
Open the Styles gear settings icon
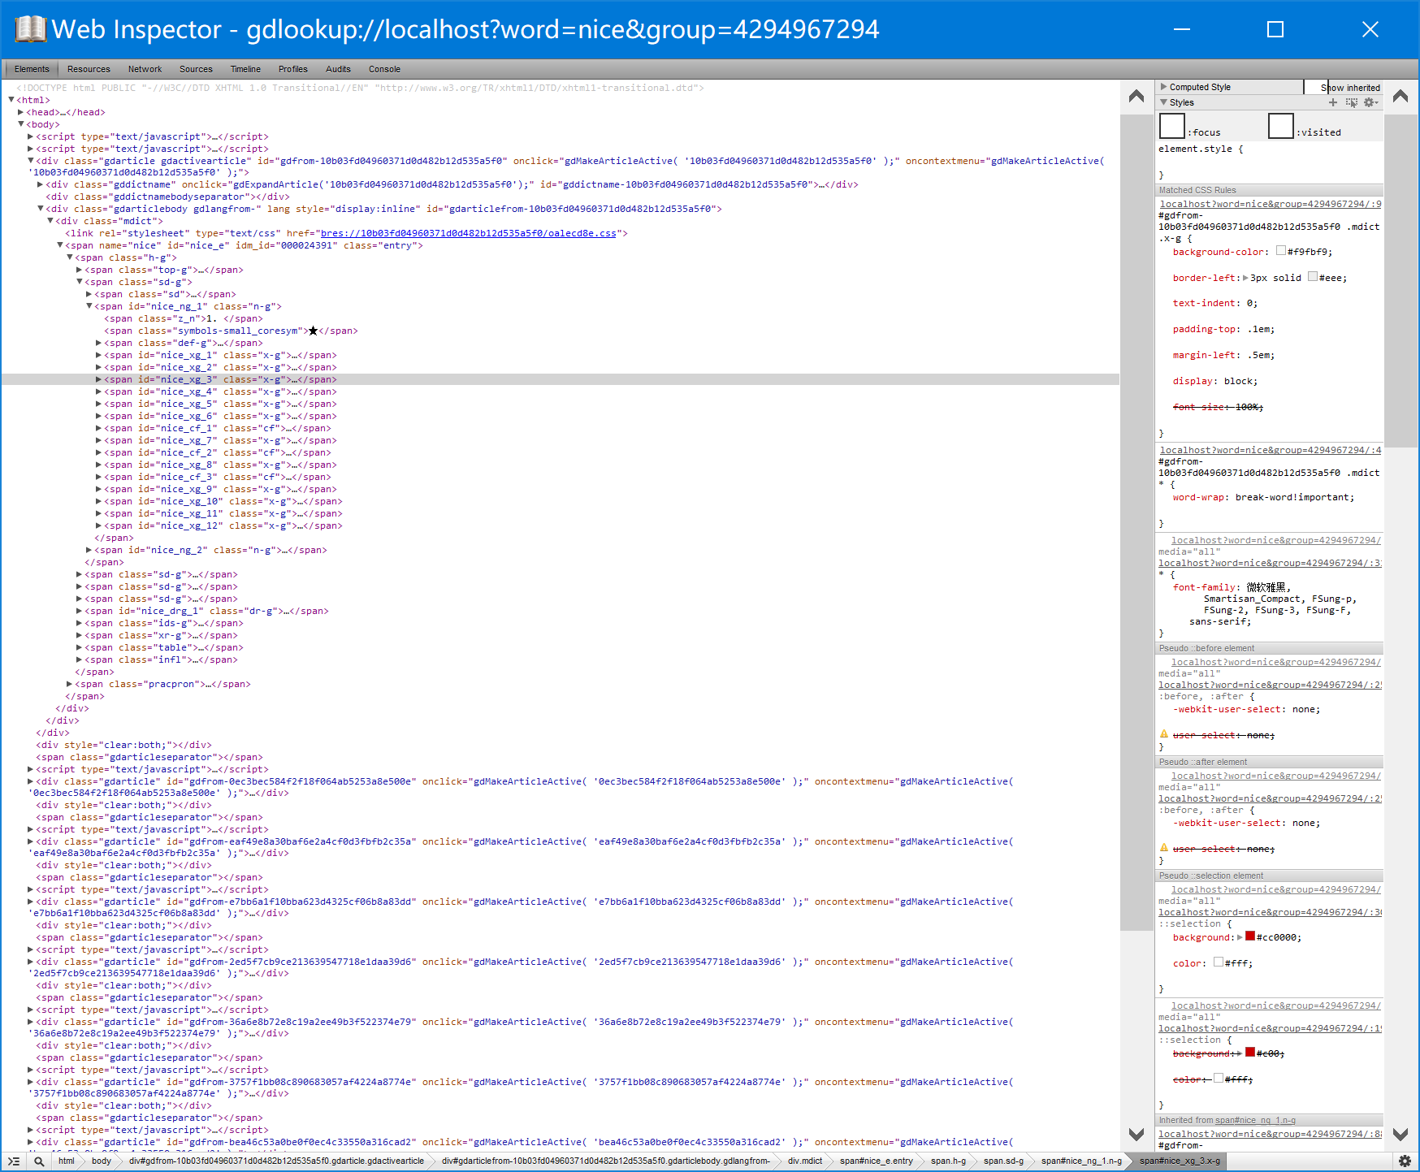coord(1370,102)
